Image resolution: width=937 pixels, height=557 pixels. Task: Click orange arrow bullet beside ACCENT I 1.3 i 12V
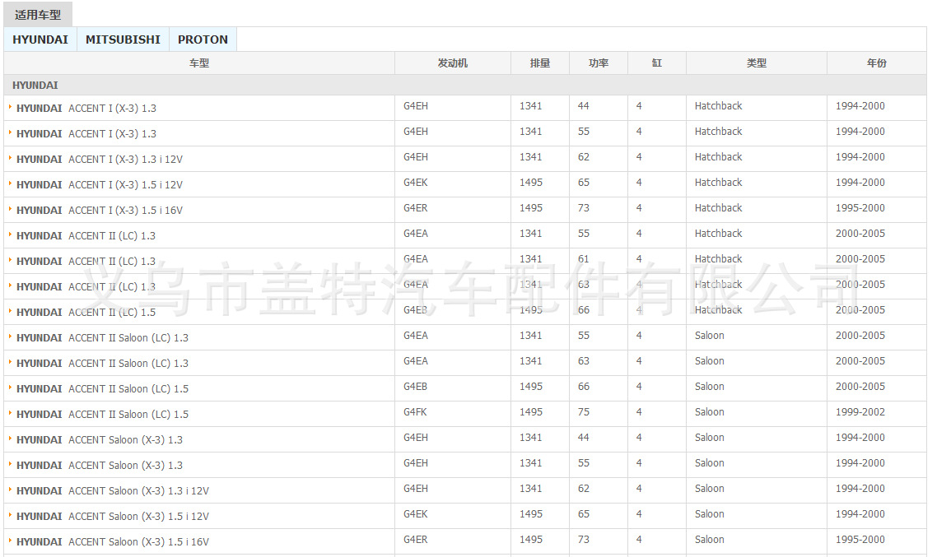(10, 158)
